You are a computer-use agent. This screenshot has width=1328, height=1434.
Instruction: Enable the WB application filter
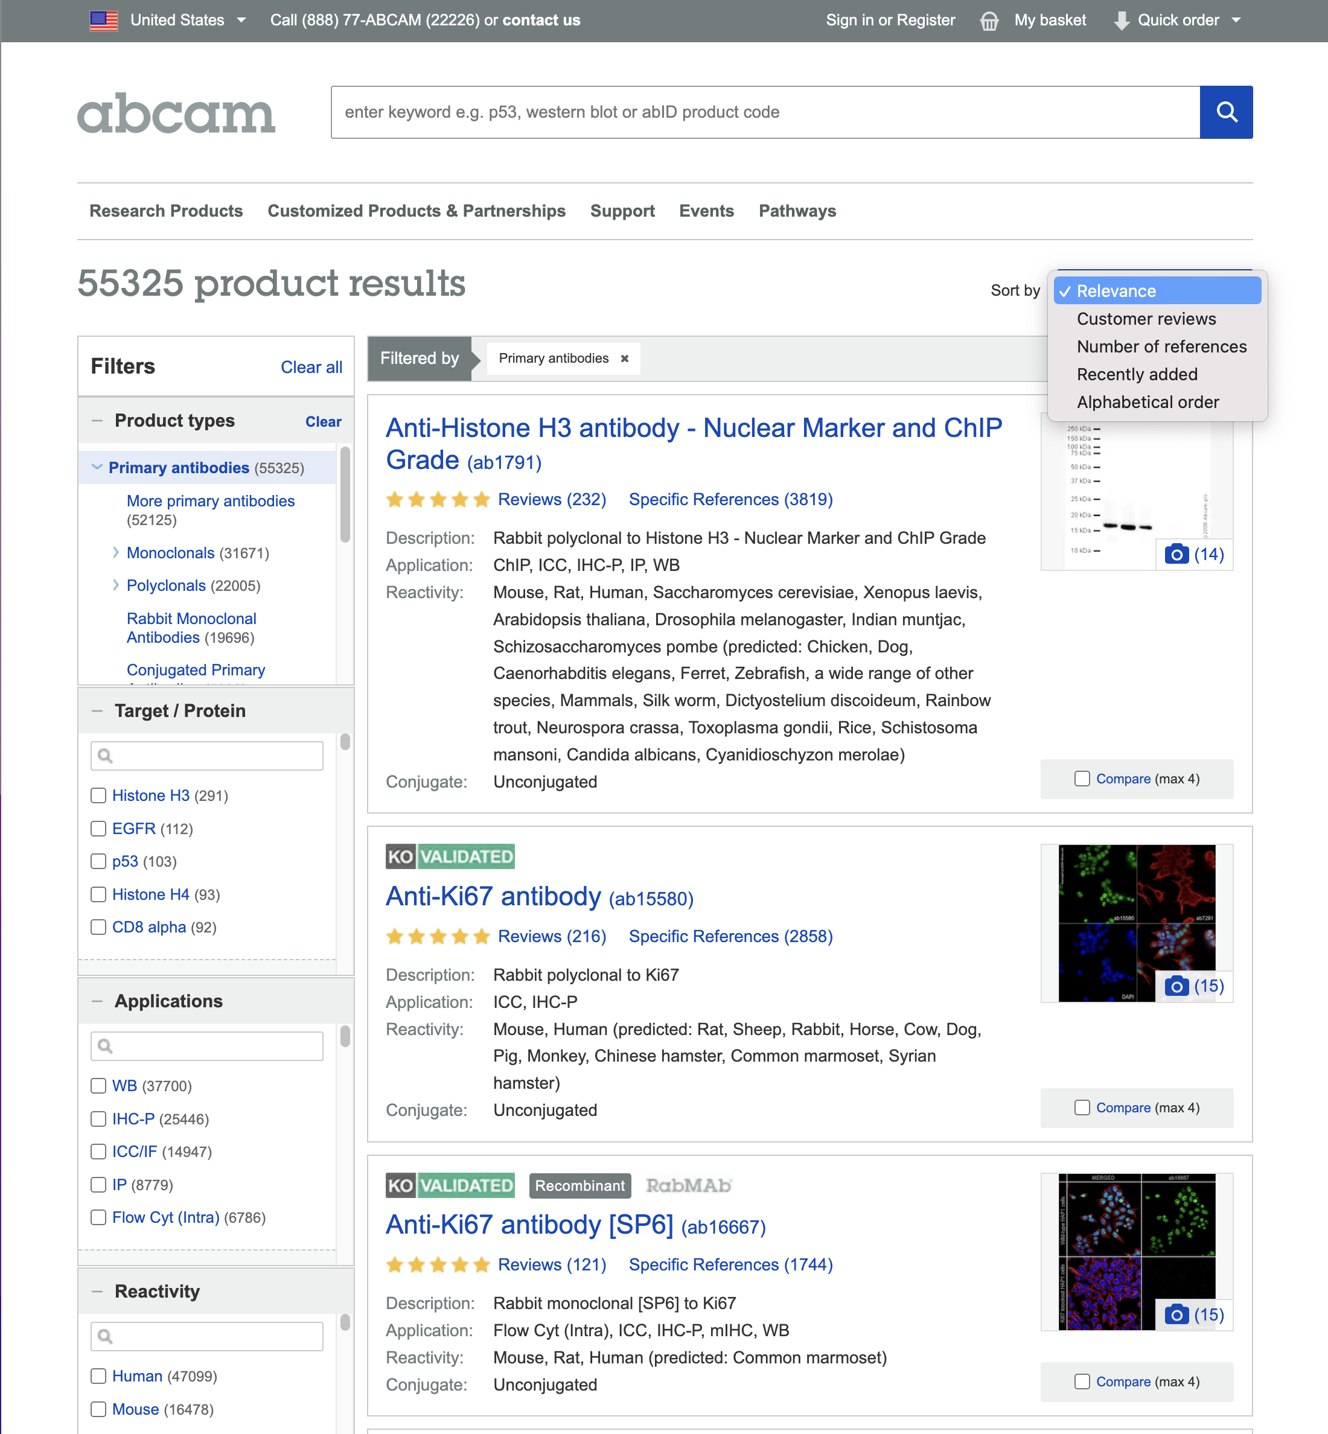98,1086
